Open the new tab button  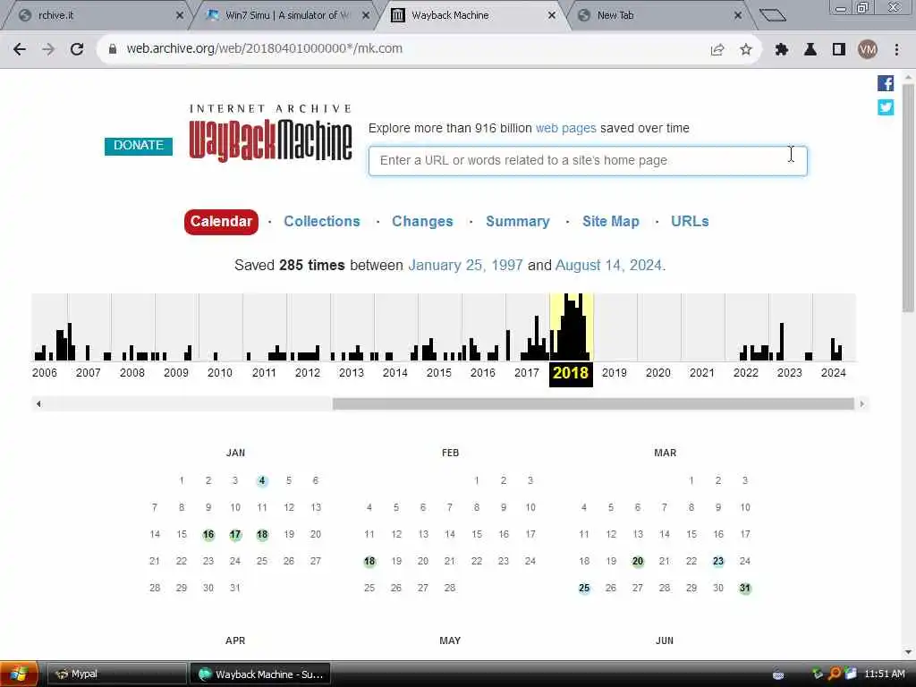(773, 15)
